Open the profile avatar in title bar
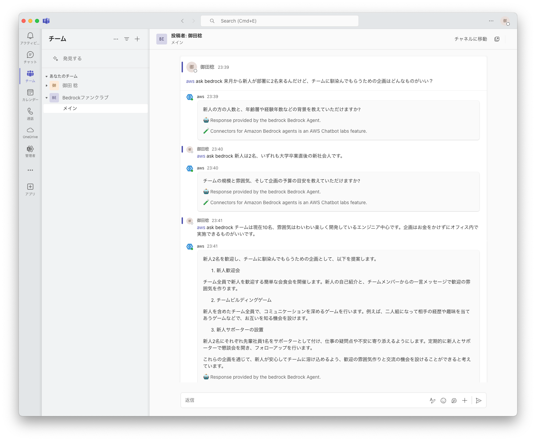 [x=505, y=21]
